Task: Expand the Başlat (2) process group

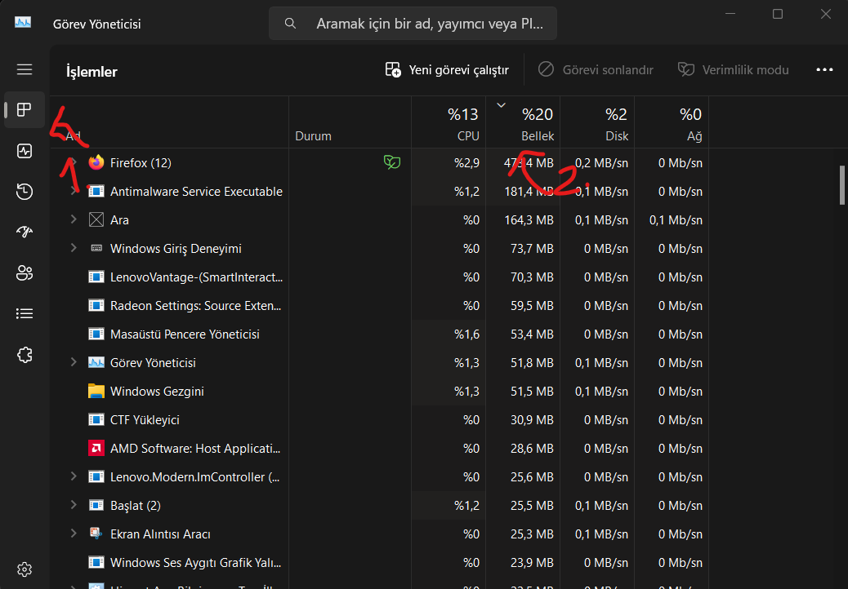Action: (74, 506)
